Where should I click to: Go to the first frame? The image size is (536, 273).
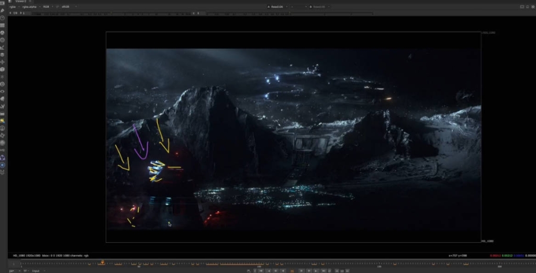pyautogui.click(x=261, y=271)
